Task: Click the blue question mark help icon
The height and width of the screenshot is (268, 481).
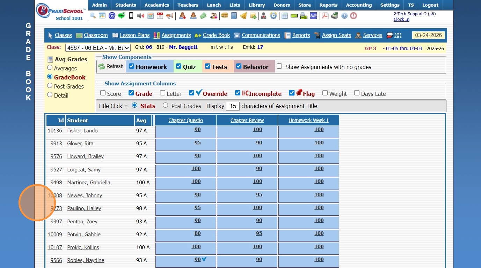Action: 344,16
